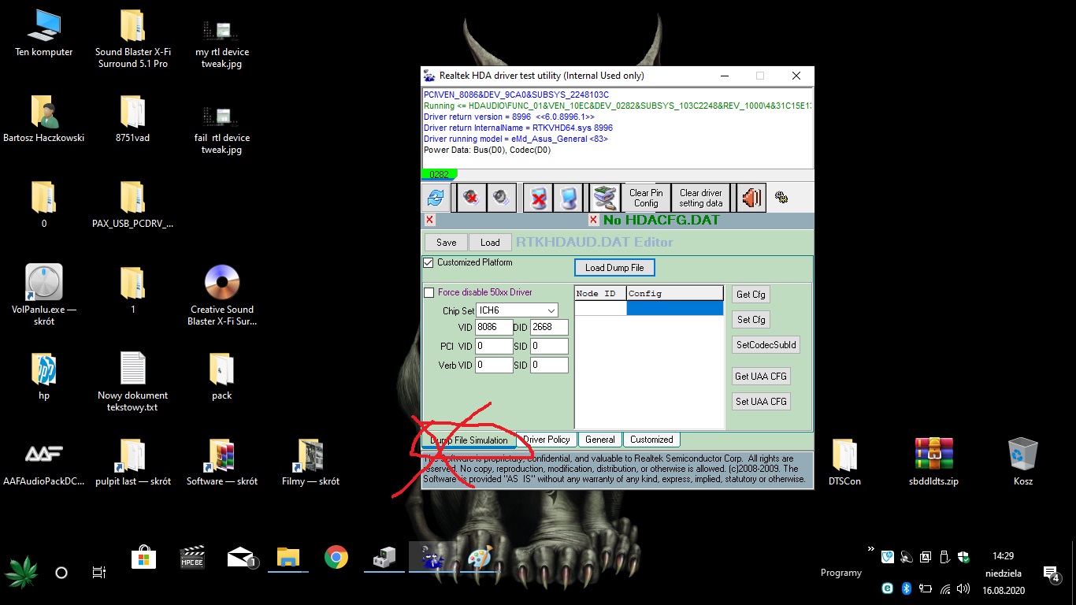This screenshot has width=1076, height=605.
Task: Select the highlighted blue Config cell
Action: [x=675, y=308]
